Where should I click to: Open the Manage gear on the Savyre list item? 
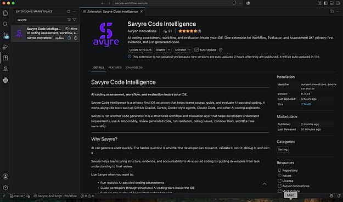(x=76, y=38)
